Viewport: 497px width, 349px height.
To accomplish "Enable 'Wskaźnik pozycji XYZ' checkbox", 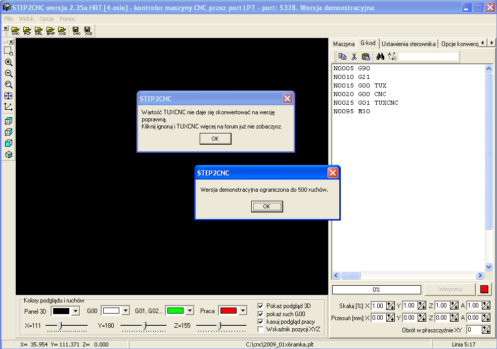I will point(260,329).
